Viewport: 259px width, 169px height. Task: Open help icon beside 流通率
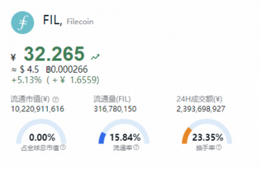click(136, 147)
